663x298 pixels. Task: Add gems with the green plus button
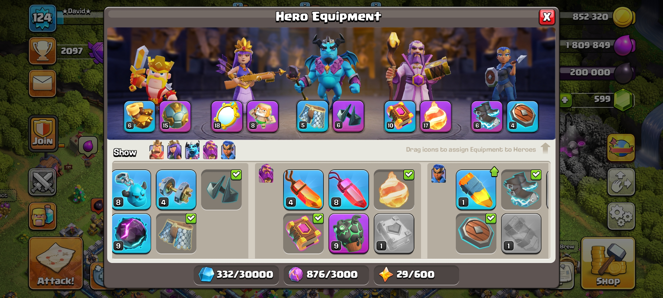[x=565, y=100]
